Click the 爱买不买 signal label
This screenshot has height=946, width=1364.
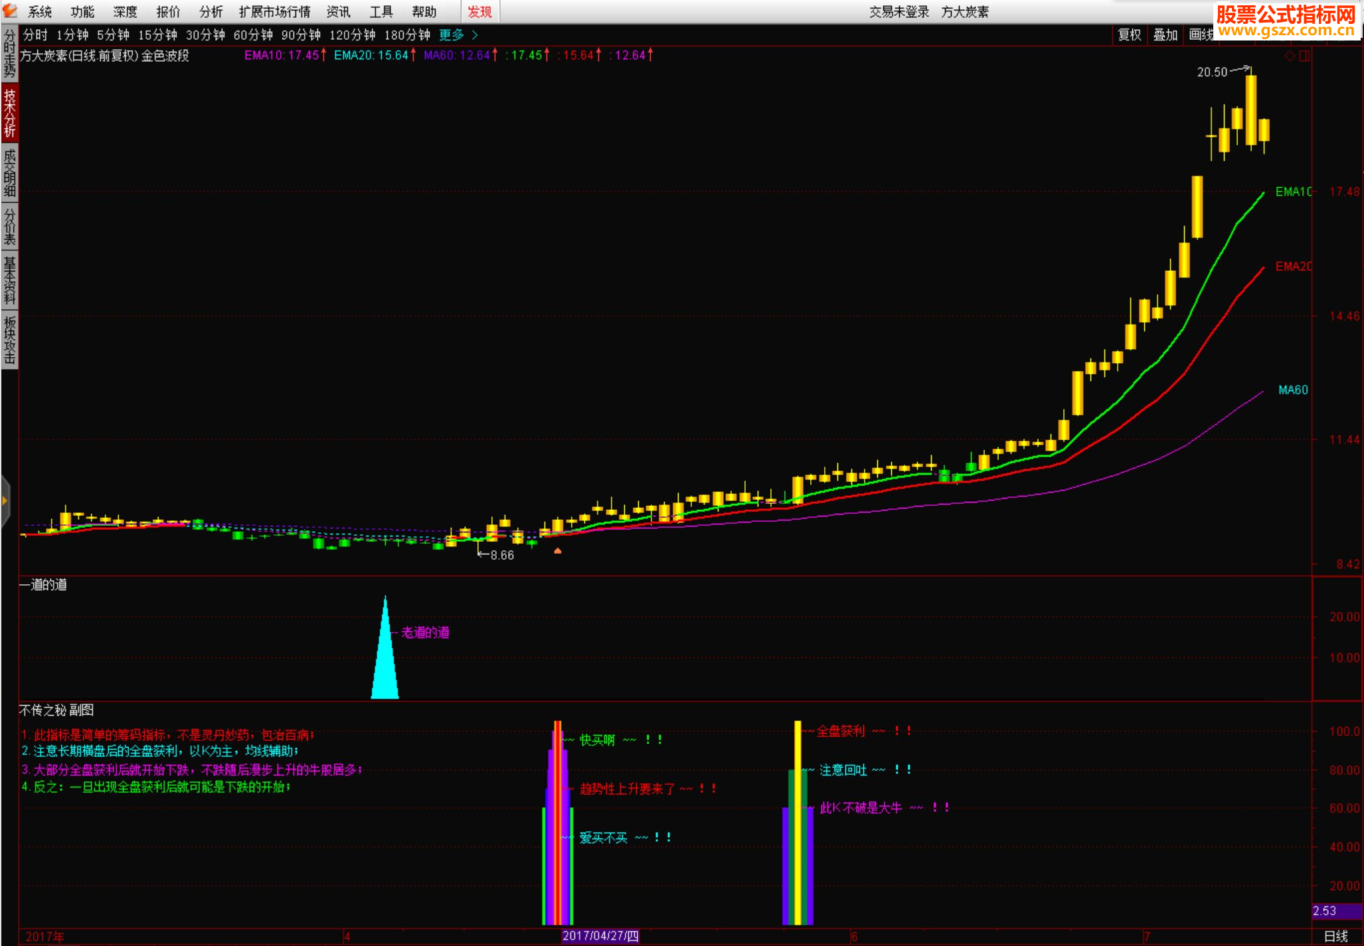pos(603,838)
